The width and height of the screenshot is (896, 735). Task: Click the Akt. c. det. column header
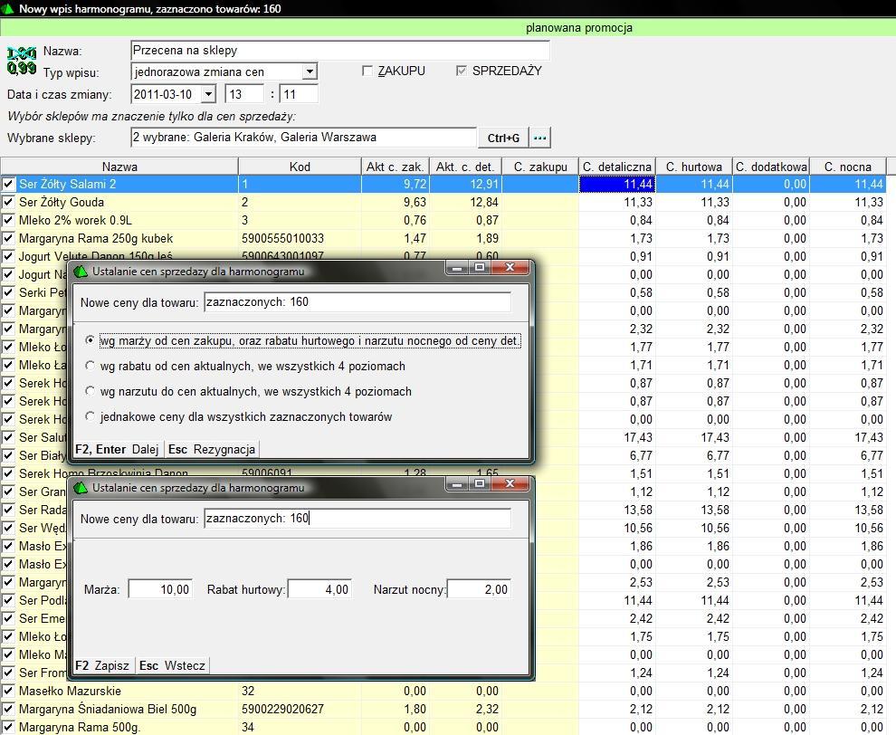click(465, 167)
